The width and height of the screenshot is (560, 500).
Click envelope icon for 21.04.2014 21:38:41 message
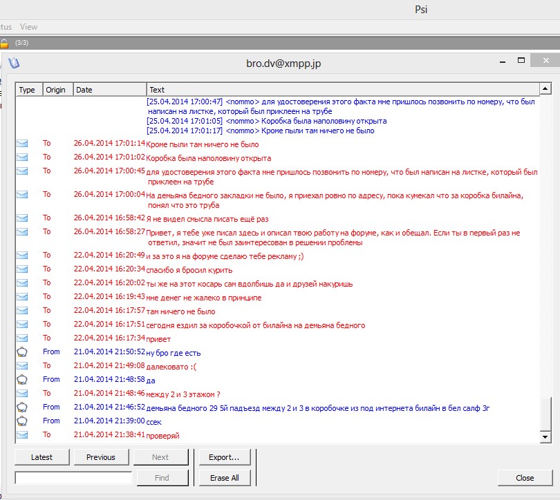tap(22, 434)
